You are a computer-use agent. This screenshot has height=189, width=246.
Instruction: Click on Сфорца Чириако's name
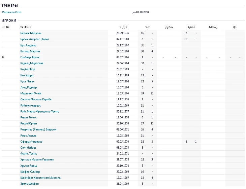pos(31,142)
